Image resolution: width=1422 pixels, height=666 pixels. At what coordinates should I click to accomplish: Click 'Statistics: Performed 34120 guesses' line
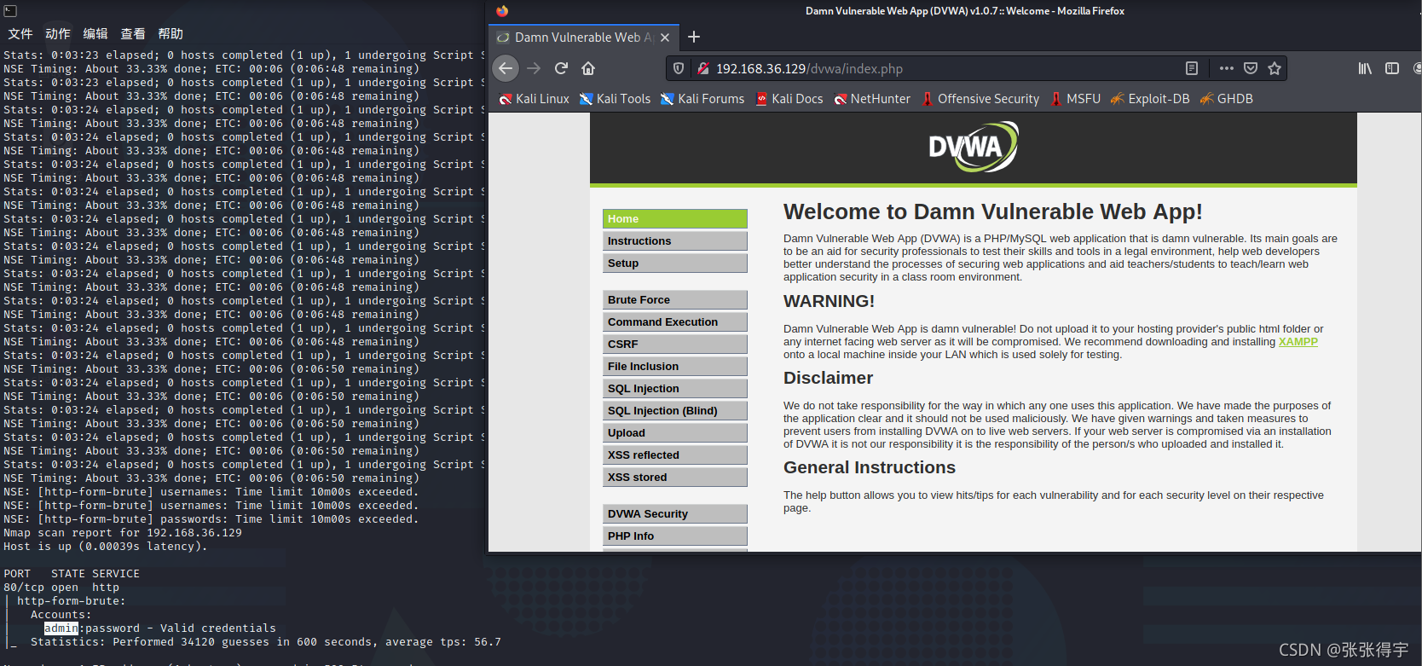point(266,642)
